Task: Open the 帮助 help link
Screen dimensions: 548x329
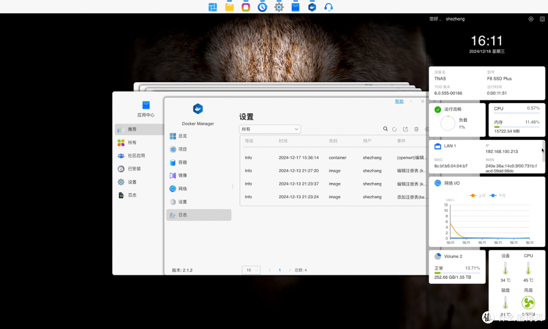Action: pos(399,101)
